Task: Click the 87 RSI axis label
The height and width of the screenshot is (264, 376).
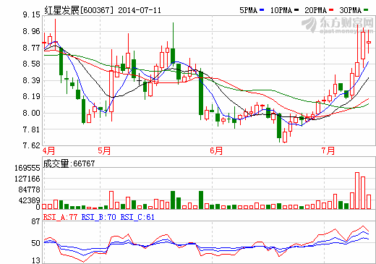Action: [36, 222]
